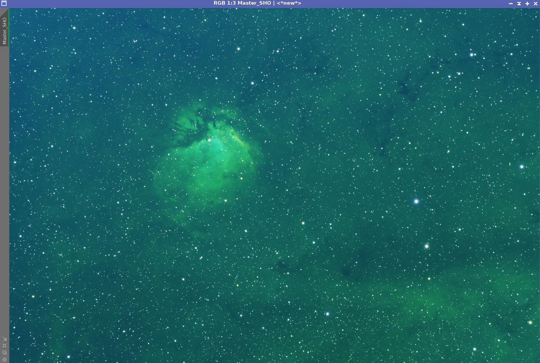Close the Master_SHO image window
The height and width of the screenshot is (363, 540).
click(535, 4)
